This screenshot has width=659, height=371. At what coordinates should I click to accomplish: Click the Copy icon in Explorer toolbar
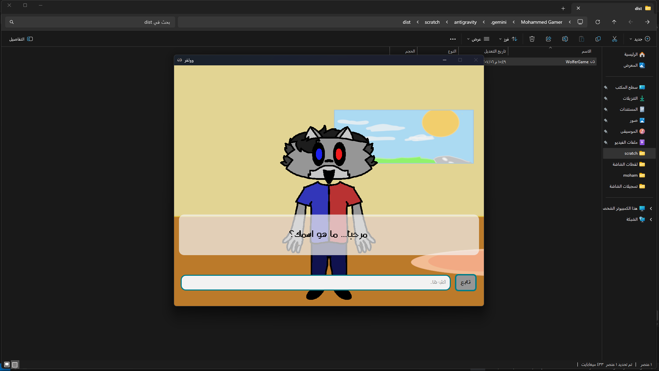(598, 39)
